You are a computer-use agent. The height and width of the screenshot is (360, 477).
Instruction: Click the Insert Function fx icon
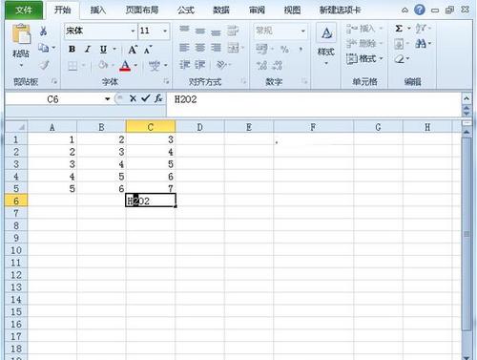(x=158, y=98)
